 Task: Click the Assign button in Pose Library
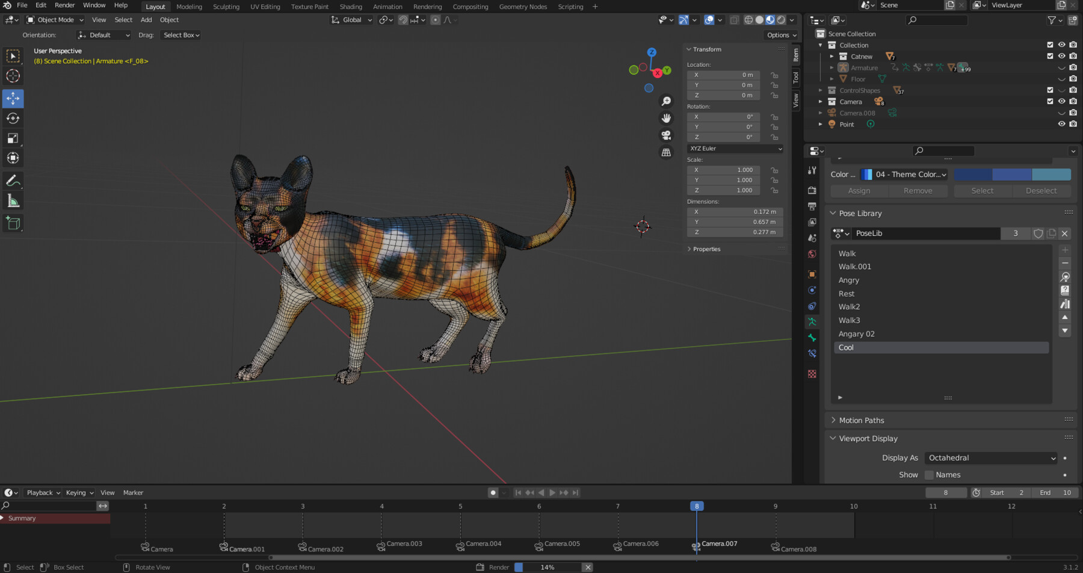[859, 191]
